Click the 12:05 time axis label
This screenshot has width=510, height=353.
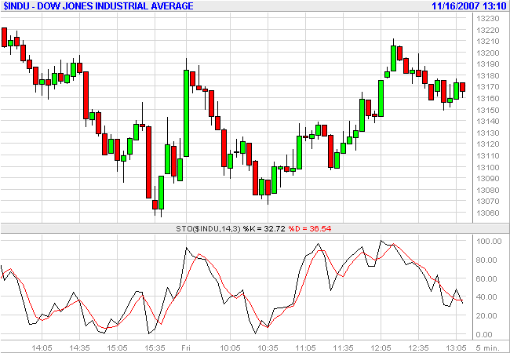(x=381, y=348)
